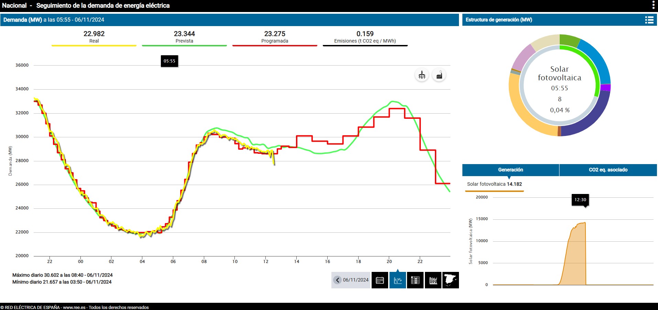Image resolution: width=658 pixels, height=310 pixels.
Task: Click the 0,04 % value in donut
Action: pos(560,110)
